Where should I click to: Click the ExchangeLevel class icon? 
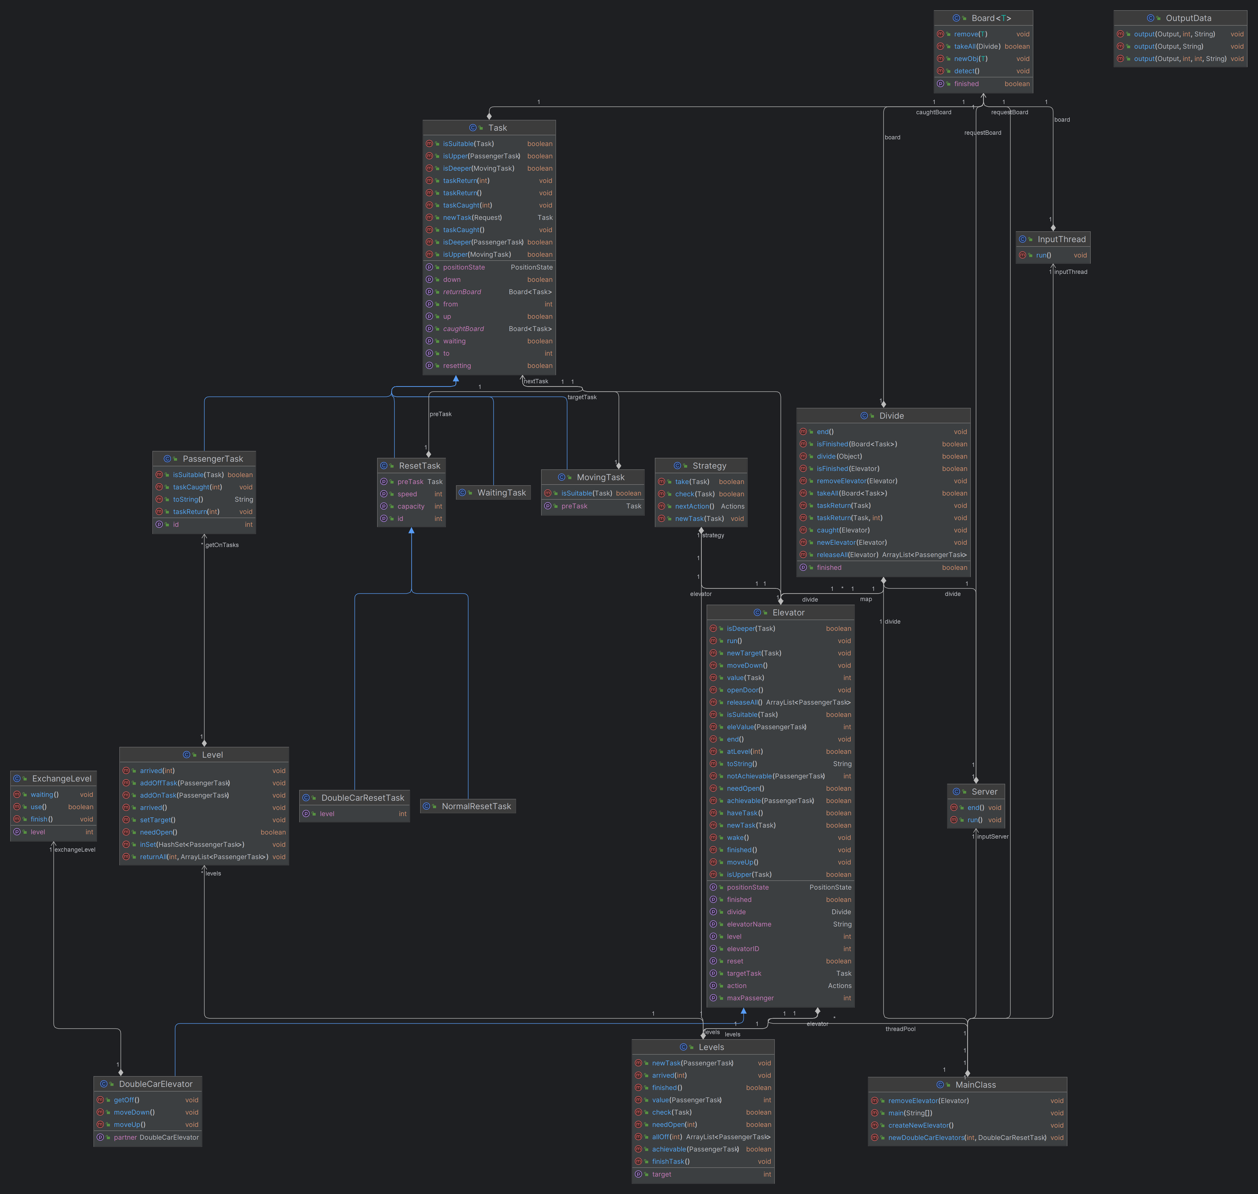pyautogui.click(x=17, y=778)
